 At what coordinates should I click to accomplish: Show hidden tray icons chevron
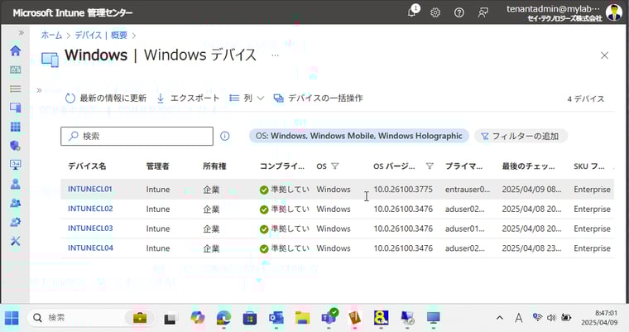[x=499, y=318]
